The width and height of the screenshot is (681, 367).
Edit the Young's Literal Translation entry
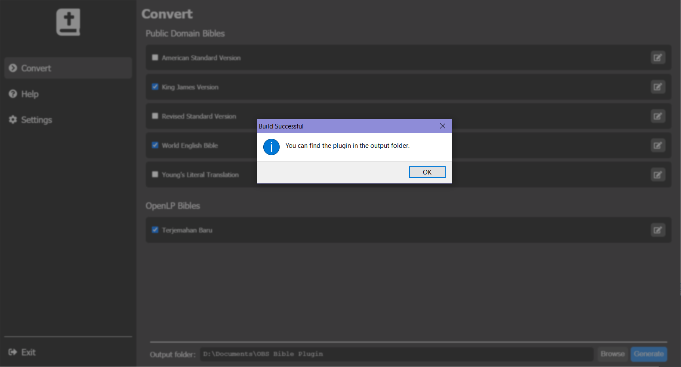(658, 174)
